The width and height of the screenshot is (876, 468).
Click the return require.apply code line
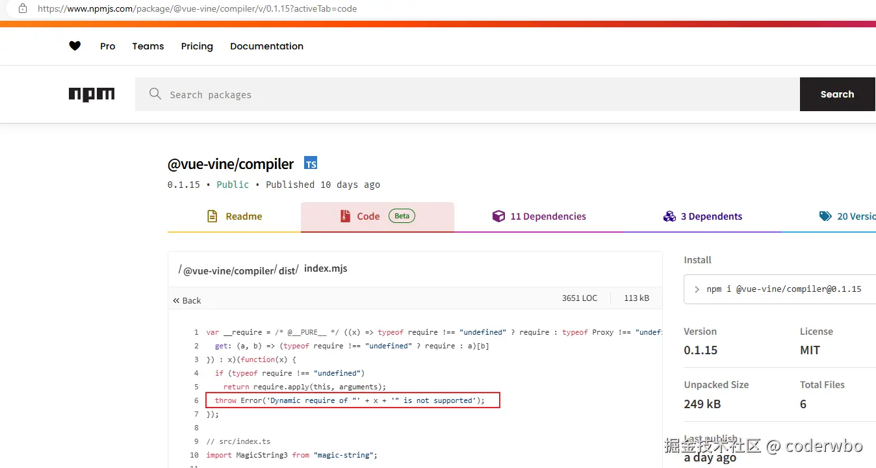pyautogui.click(x=305, y=387)
